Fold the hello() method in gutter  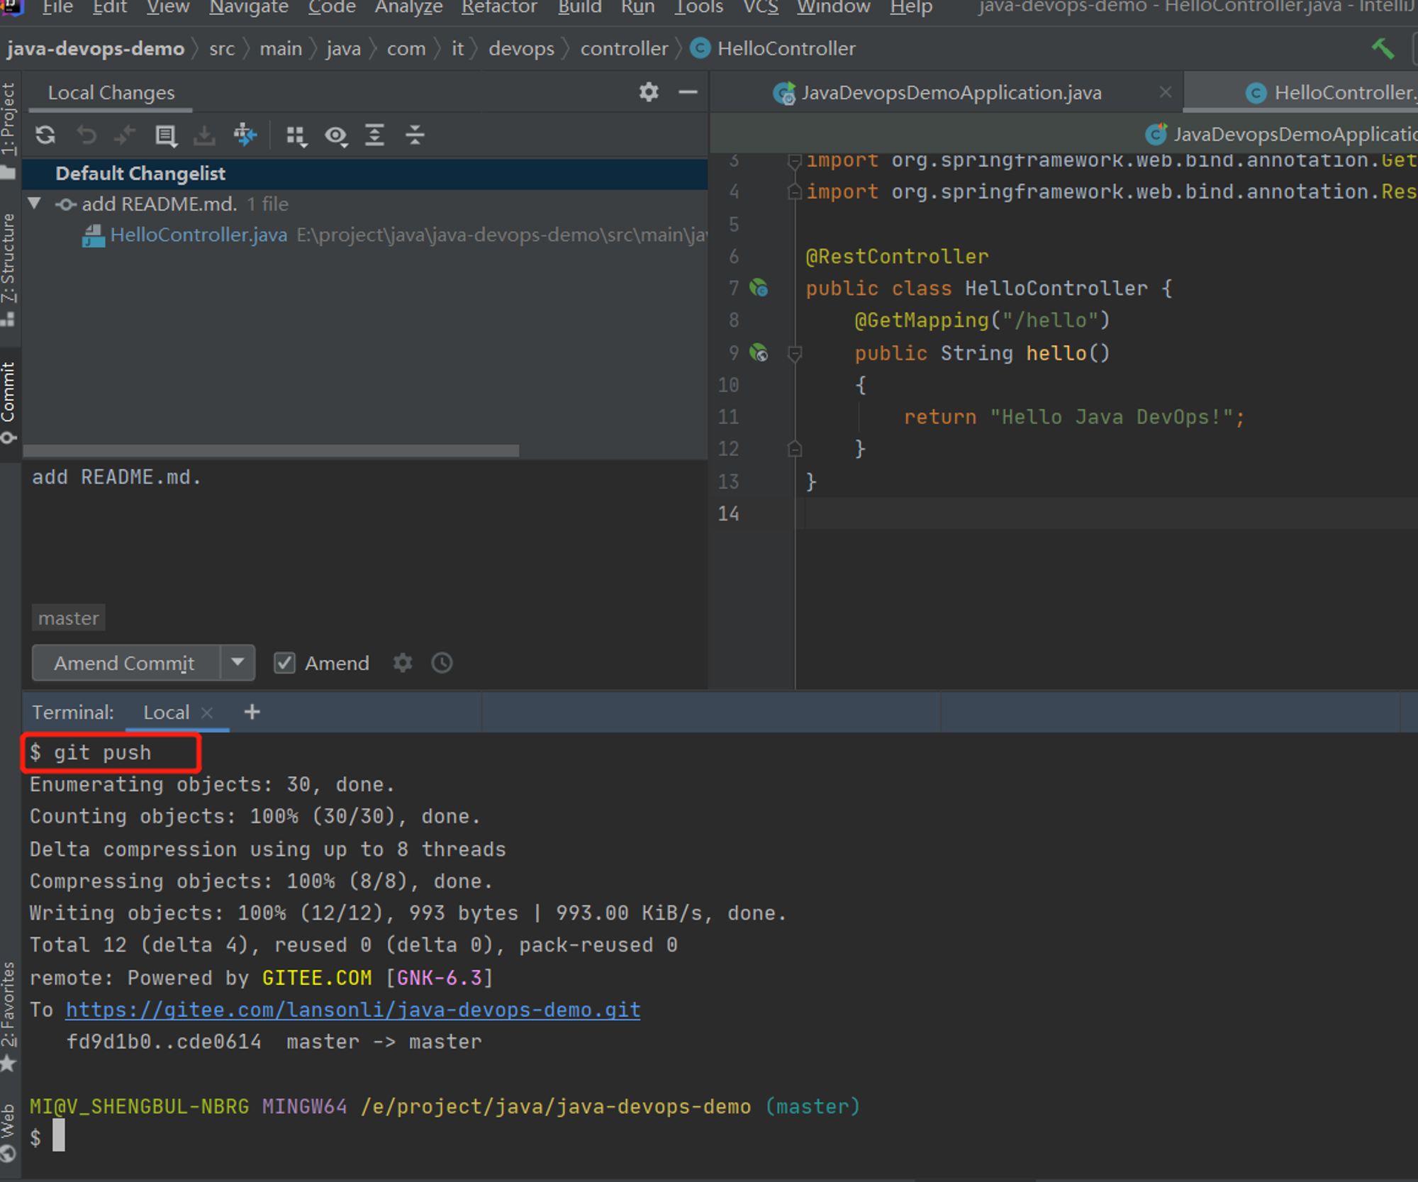pos(795,352)
